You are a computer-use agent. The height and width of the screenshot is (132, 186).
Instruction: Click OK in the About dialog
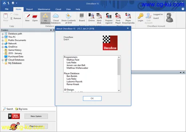[92, 99]
